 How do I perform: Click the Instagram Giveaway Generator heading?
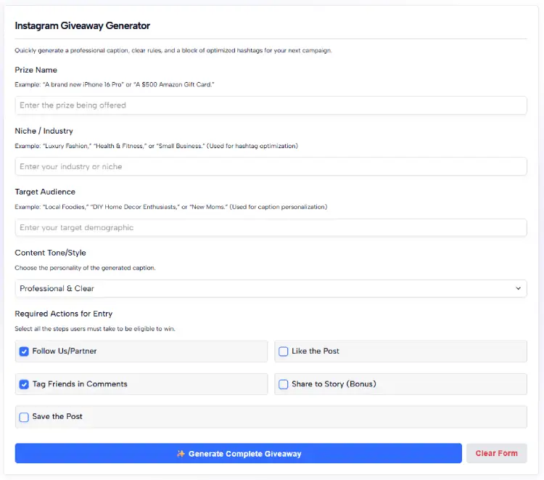tap(83, 25)
